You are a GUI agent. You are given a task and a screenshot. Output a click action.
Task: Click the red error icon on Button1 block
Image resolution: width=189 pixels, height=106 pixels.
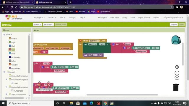(x=80, y=41)
